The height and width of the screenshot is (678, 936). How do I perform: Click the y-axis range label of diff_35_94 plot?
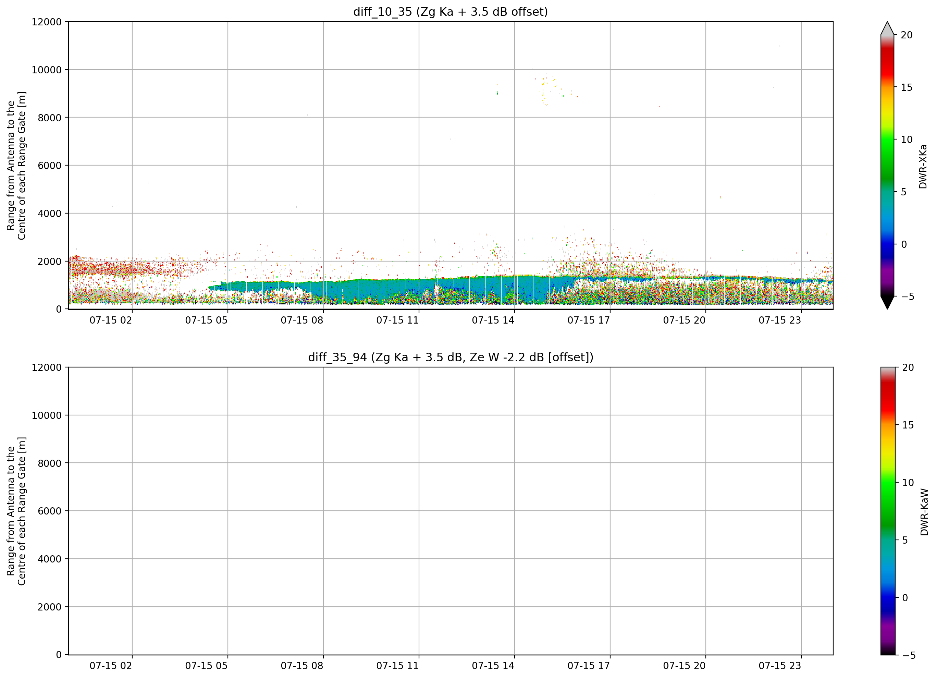coord(16,511)
